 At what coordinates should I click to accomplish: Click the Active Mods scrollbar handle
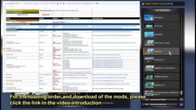181,93
